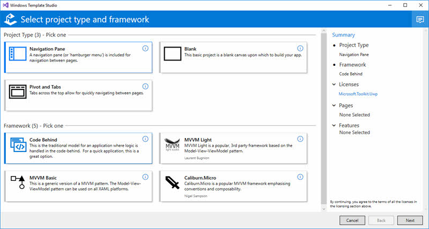Click 'Nigel Sampson' author text
429x229 pixels.
tap(196, 196)
